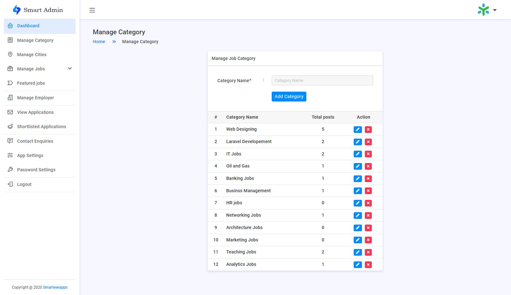Click the Smart Admin logo
Screen dimensions: 511x295
tap(38, 10)
